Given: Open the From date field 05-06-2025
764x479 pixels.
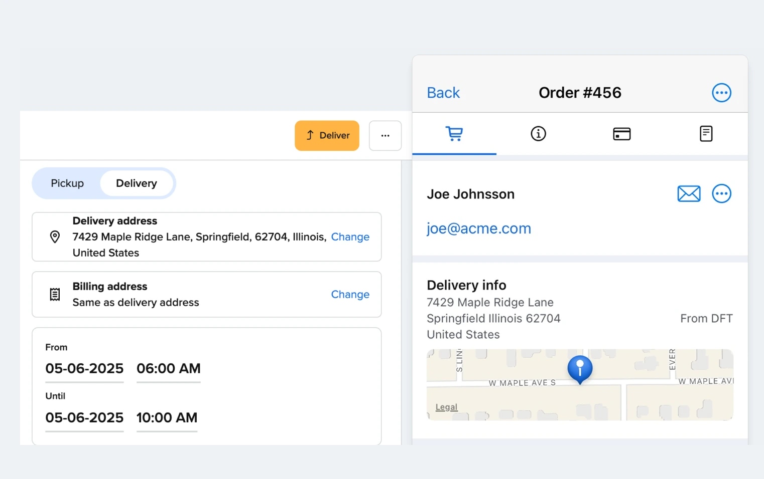Looking at the screenshot, I should point(84,368).
